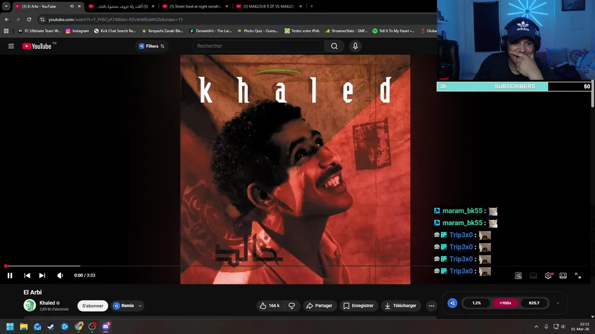Open the Instagram bookmark
The width and height of the screenshot is (595, 334).
[x=77, y=31]
